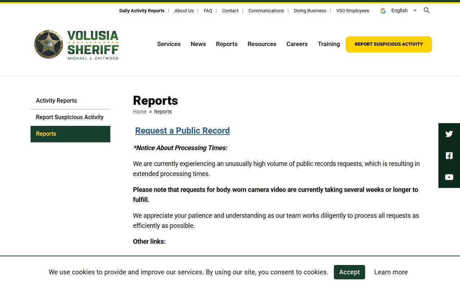
Task: Open Daily Activity Reports link
Action: click(x=142, y=11)
